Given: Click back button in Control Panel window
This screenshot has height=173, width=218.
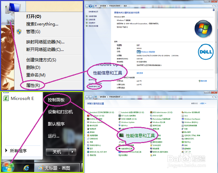Looking at the screenshot, I should pos(87,97).
